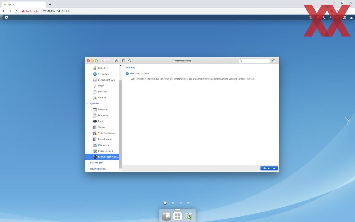The width and height of the screenshot is (355, 222).
Task: Click the sidebar scrollbar thumb
Action: 120,124
